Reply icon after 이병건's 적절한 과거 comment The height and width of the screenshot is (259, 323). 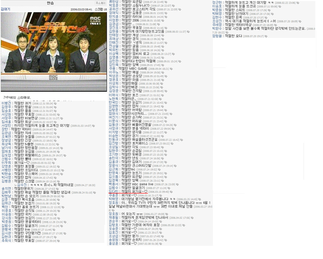[55, 103]
